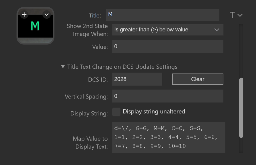The width and height of the screenshot is (256, 165).
Task: Focus the Vertical Spacing input
Action: coord(167,96)
